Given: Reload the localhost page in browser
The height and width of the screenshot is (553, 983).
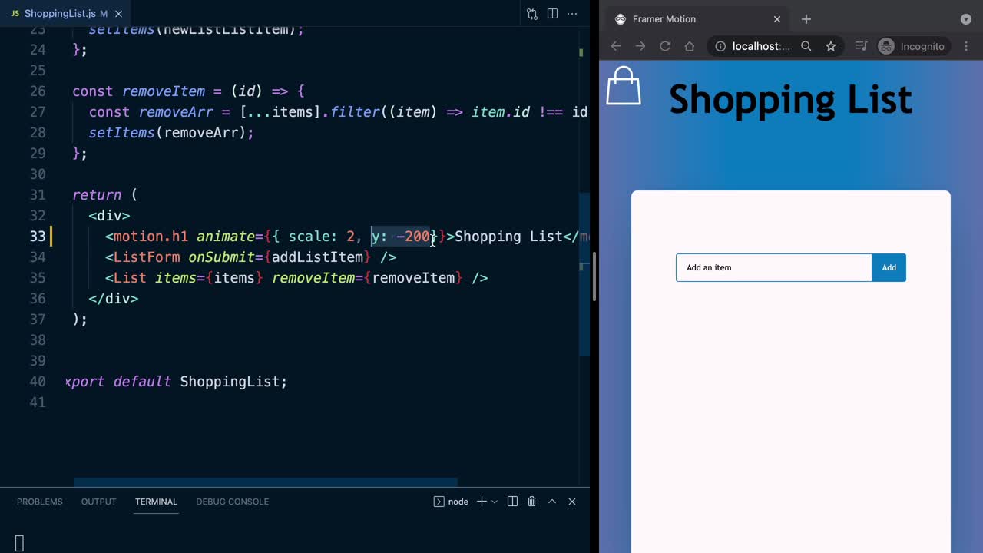Looking at the screenshot, I should pos(665,46).
